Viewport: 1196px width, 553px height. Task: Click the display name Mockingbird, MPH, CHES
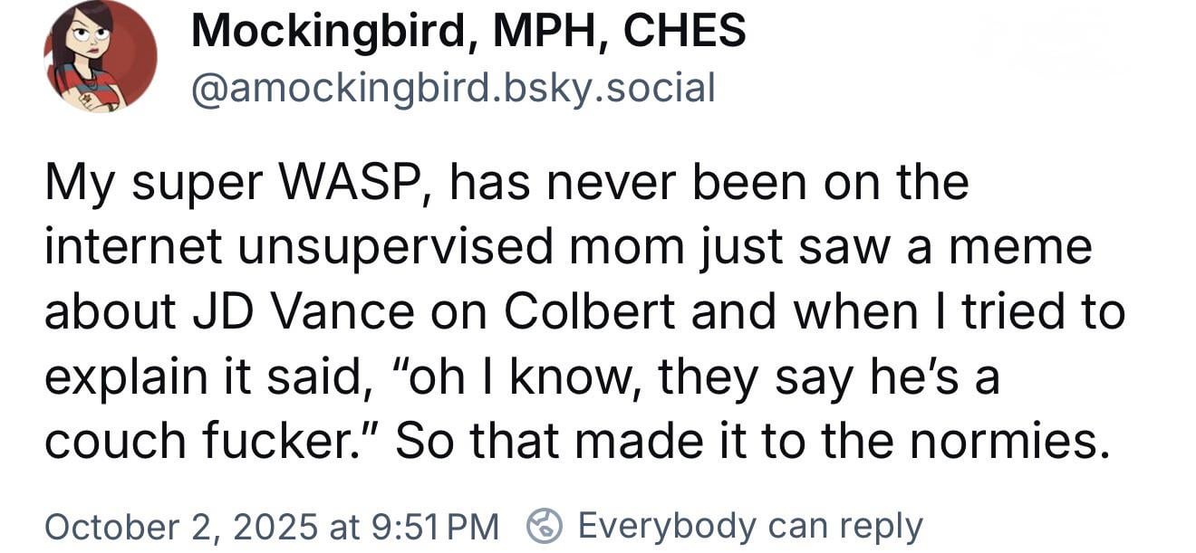(468, 33)
